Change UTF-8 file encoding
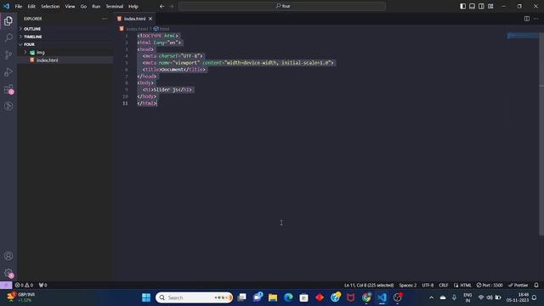 point(428,286)
